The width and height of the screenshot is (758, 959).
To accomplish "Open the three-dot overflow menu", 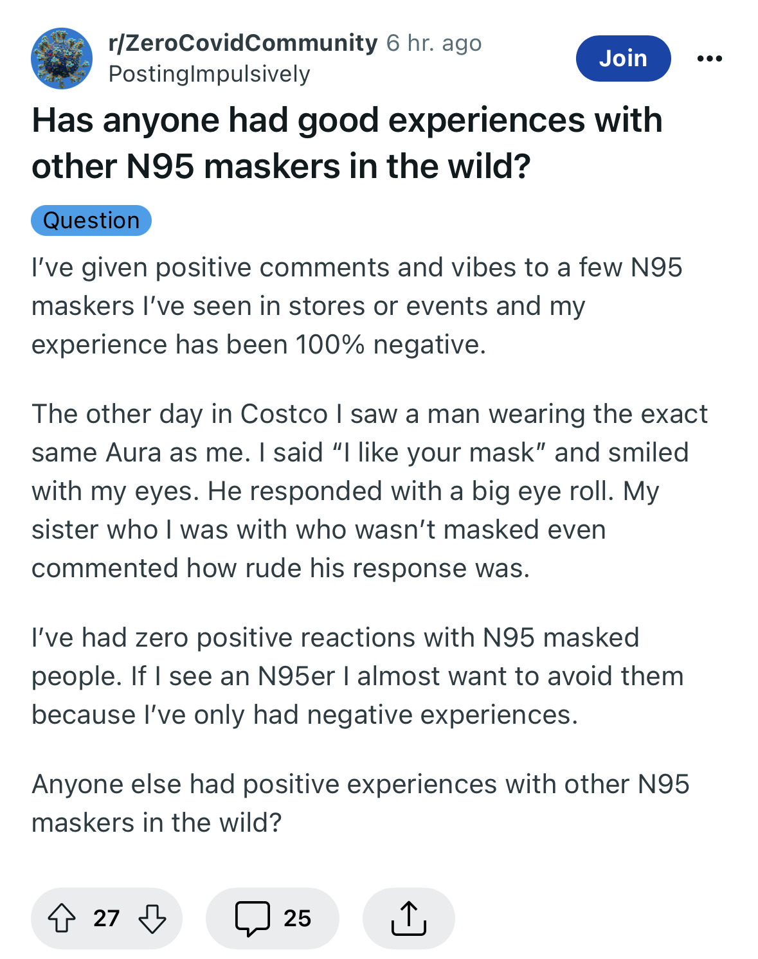I will (x=709, y=58).
